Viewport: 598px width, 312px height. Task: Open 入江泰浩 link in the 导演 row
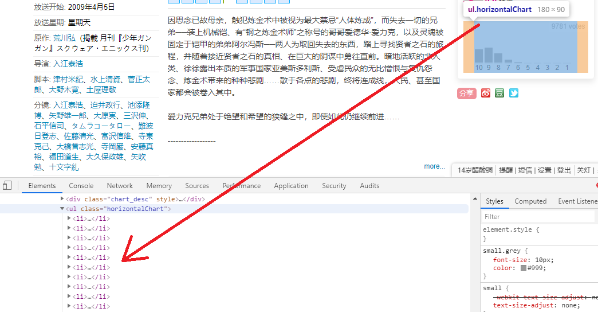(x=68, y=64)
